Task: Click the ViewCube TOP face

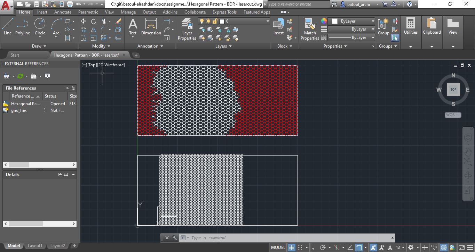Action: pos(453,90)
